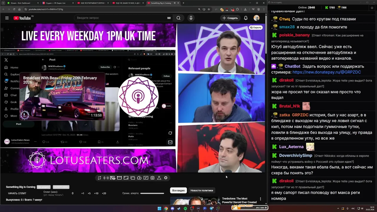
Task: Take a screenshot with the camera icon
Action: point(152,178)
